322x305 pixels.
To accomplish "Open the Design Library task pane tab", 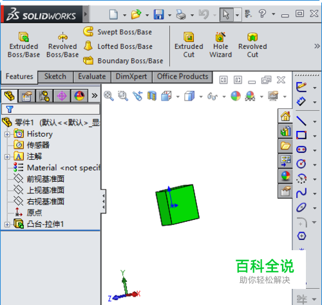I will click(x=285, y=131).
